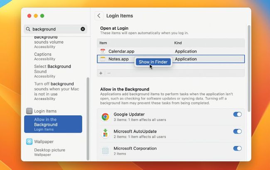Remove selected login item with minus button
270x170 pixels.
(x=109, y=73)
